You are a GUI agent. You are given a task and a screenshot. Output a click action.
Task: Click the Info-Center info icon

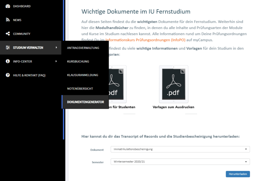click(8, 61)
